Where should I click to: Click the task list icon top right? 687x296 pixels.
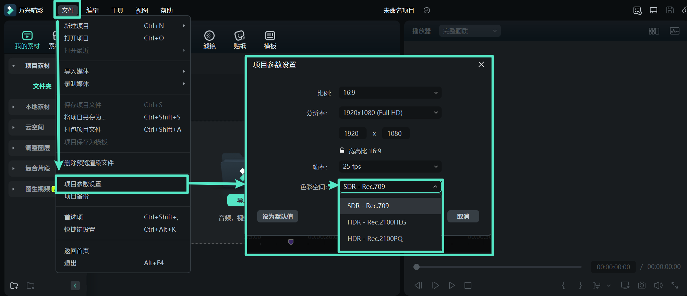tap(637, 11)
